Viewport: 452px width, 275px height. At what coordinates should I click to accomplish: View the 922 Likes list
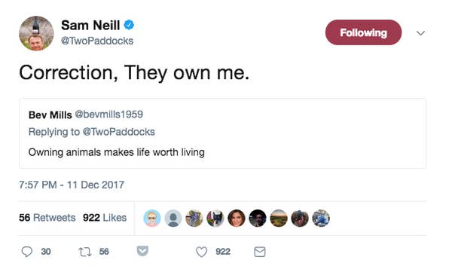click(105, 218)
